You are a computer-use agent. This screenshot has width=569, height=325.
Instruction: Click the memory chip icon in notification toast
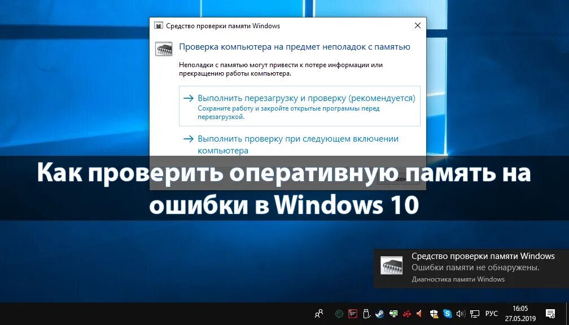point(391,265)
